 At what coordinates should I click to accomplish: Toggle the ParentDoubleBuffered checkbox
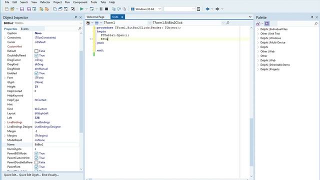(36, 162)
